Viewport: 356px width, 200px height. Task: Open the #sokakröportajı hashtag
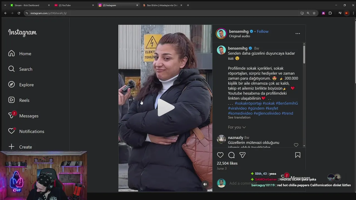(248, 103)
